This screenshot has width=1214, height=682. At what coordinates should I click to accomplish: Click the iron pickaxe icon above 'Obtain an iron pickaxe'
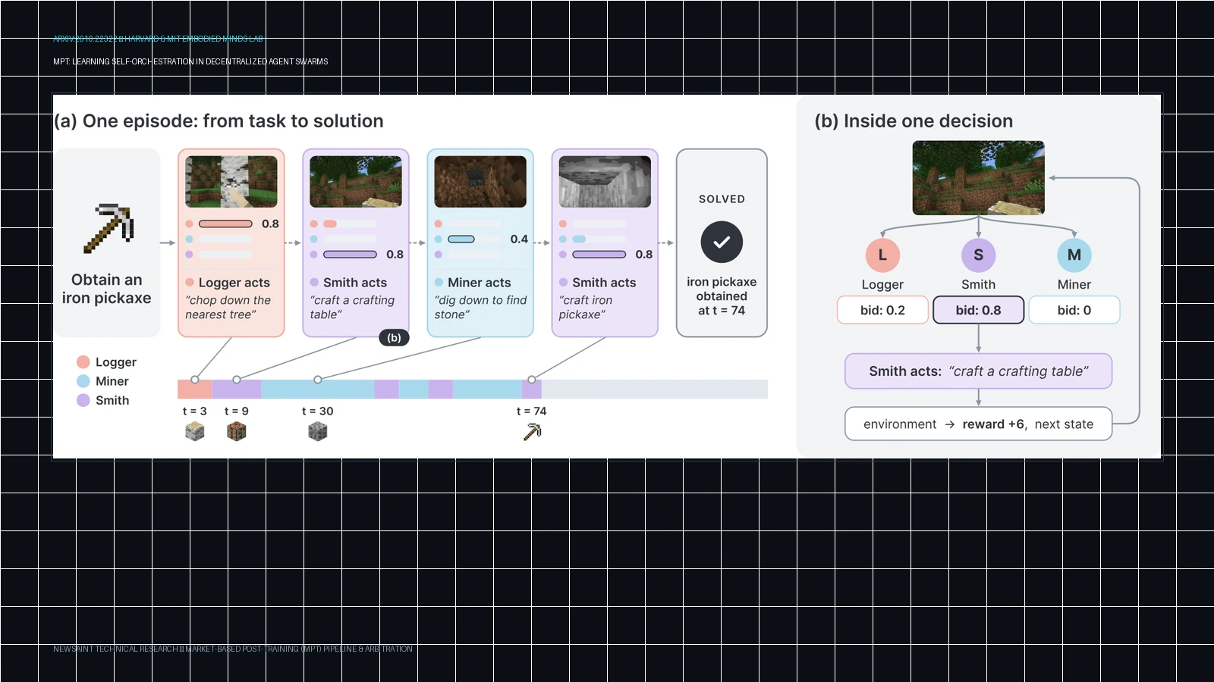tap(109, 227)
